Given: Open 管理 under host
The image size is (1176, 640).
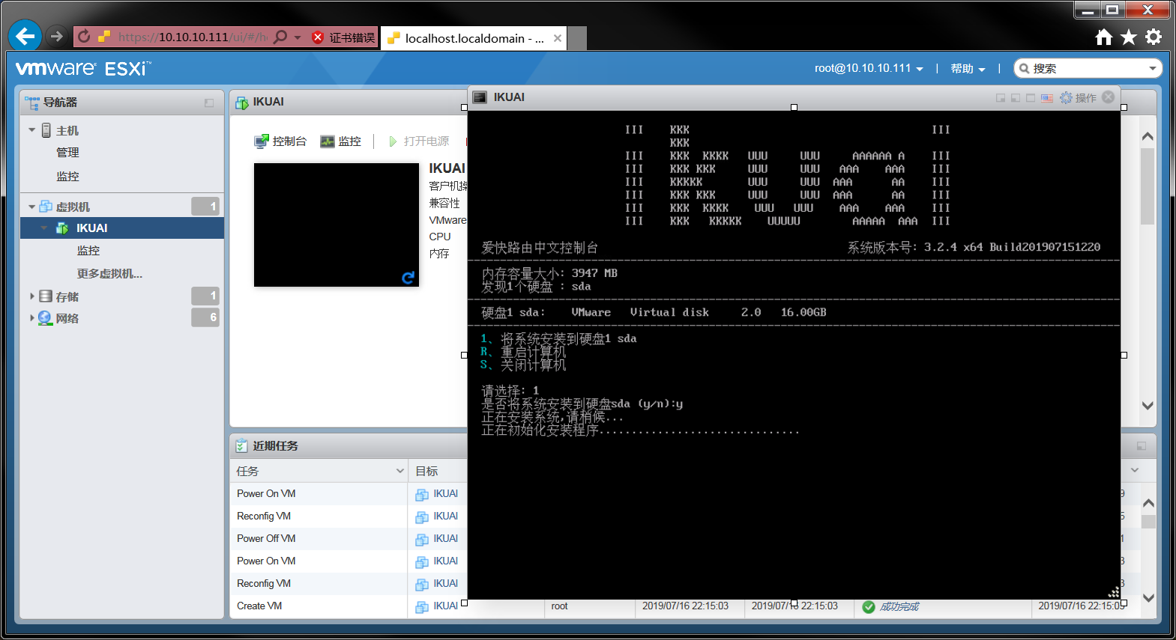Looking at the screenshot, I should click(x=67, y=153).
